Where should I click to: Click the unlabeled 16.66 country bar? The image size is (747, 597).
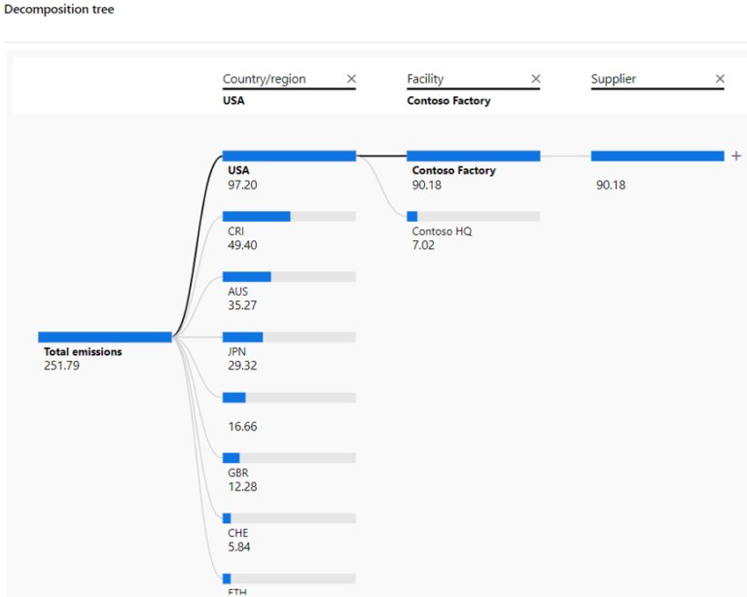point(289,397)
